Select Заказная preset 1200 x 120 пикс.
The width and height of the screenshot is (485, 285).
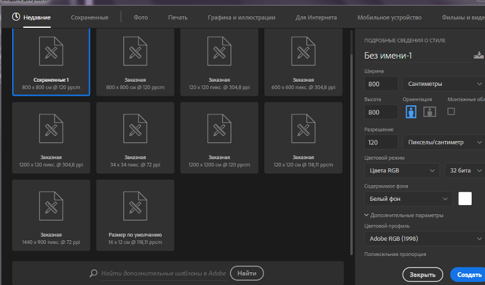click(51, 138)
